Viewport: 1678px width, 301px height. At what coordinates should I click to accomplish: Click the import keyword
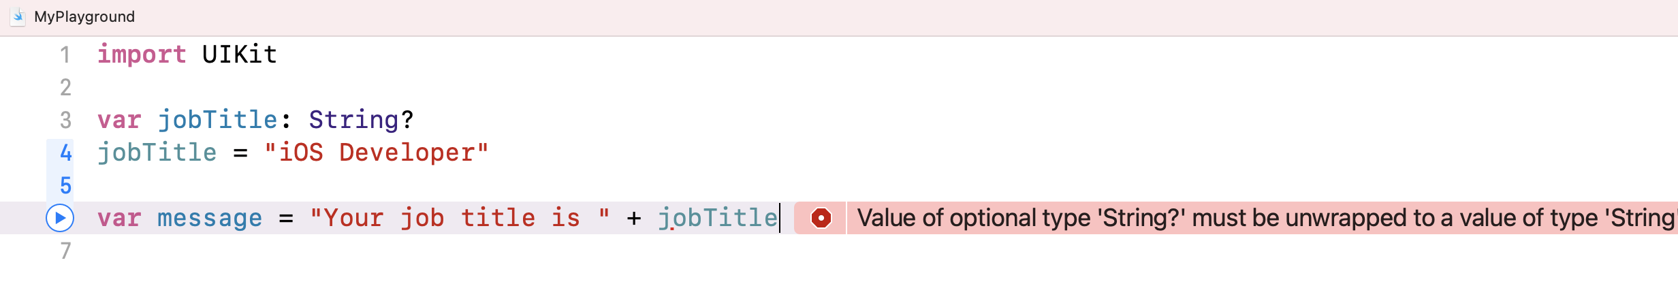(x=142, y=54)
